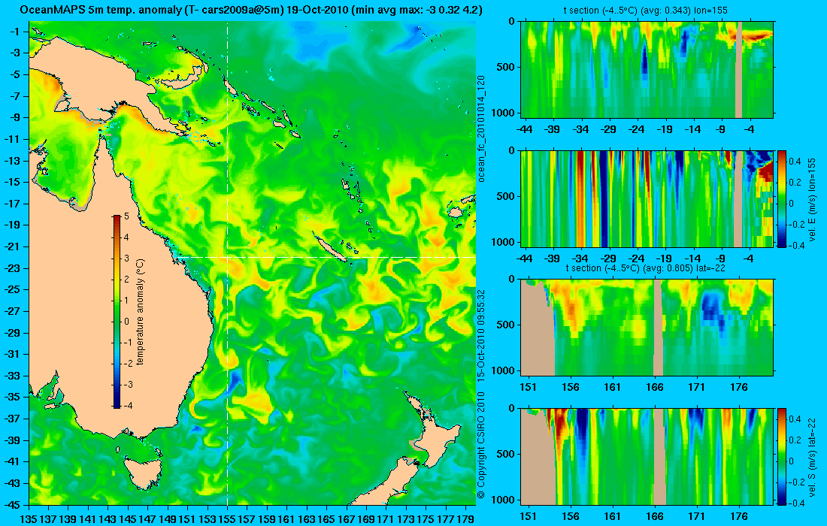The width and height of the screenshot is (827, 526).
Task: Click the 'vel. E (m/s) lon=155' label
Action: [812, 199]
